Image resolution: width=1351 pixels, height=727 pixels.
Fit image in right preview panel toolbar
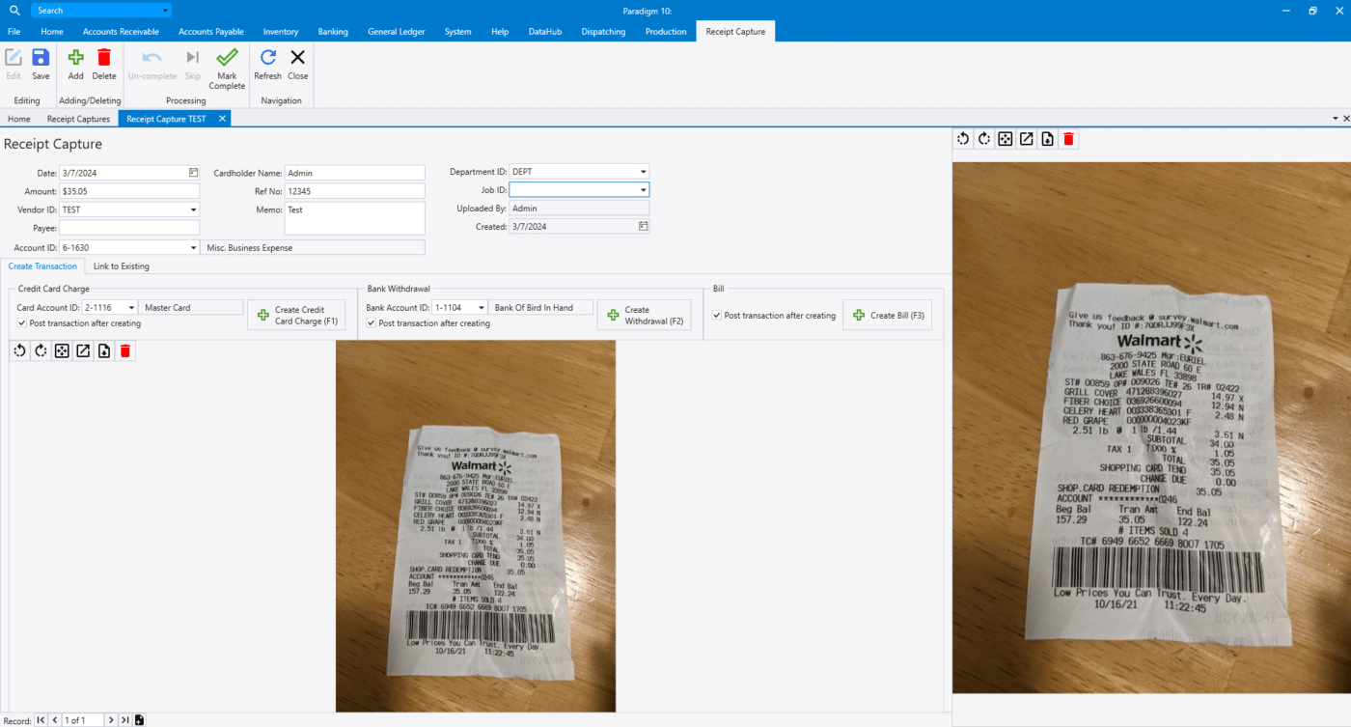point(1006,139)
